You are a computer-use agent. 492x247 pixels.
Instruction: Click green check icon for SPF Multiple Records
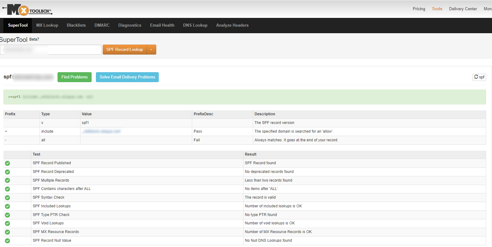[7, 180]
